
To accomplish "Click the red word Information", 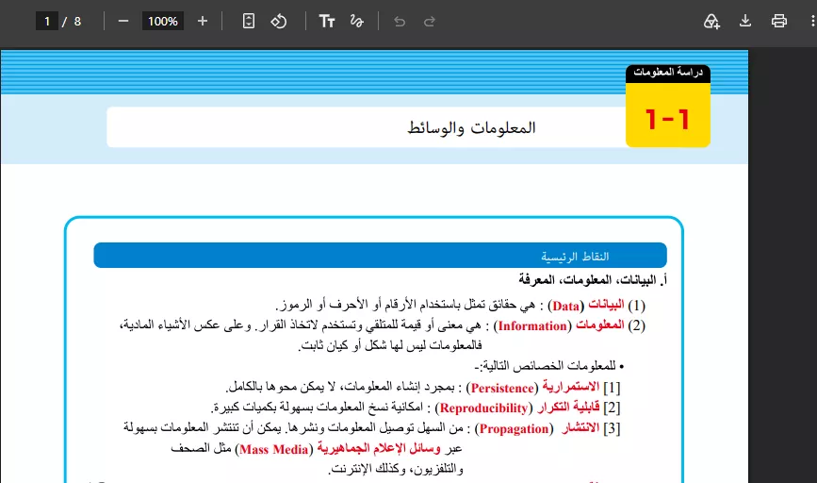I will 532,326.
